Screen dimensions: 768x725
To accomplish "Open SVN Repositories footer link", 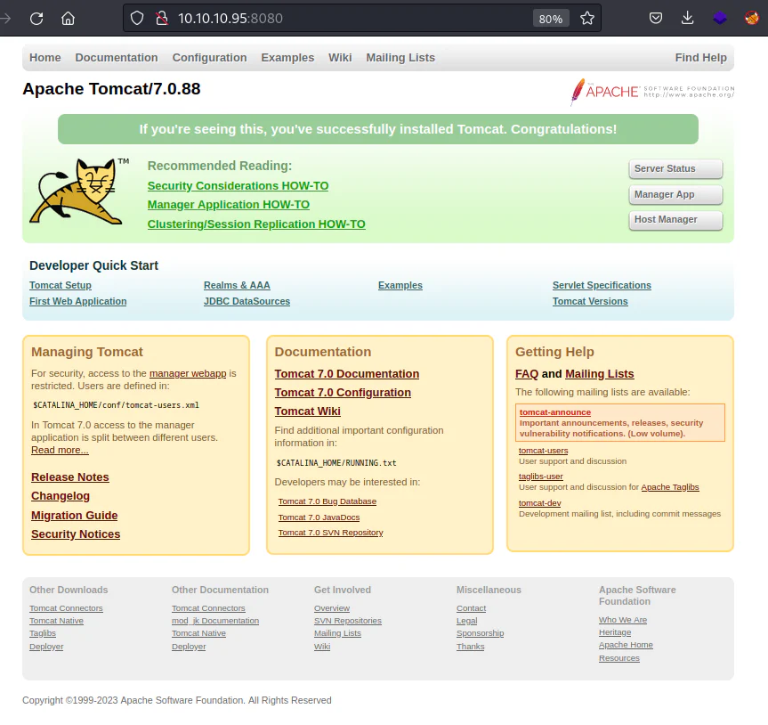I will (348, 621).
